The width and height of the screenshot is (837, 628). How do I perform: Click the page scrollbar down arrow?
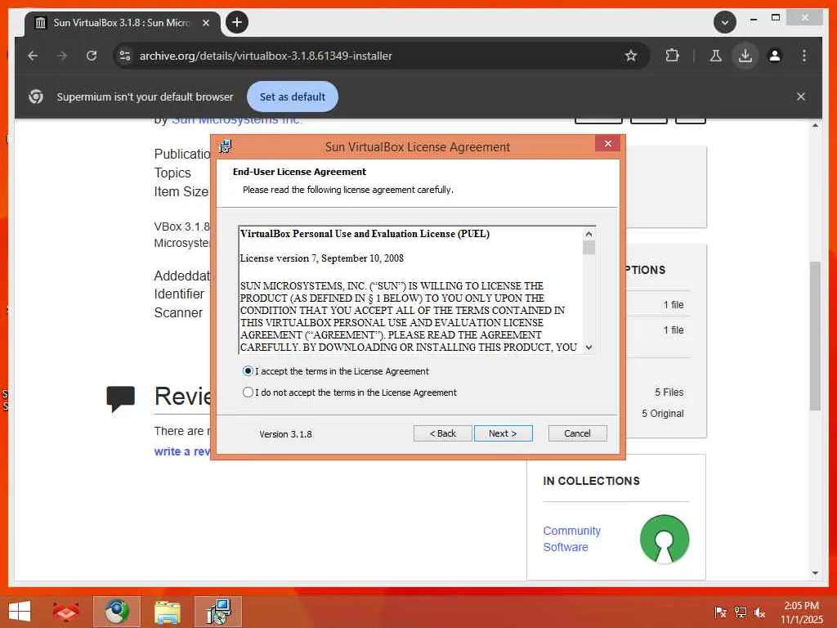tap(815, 573)
